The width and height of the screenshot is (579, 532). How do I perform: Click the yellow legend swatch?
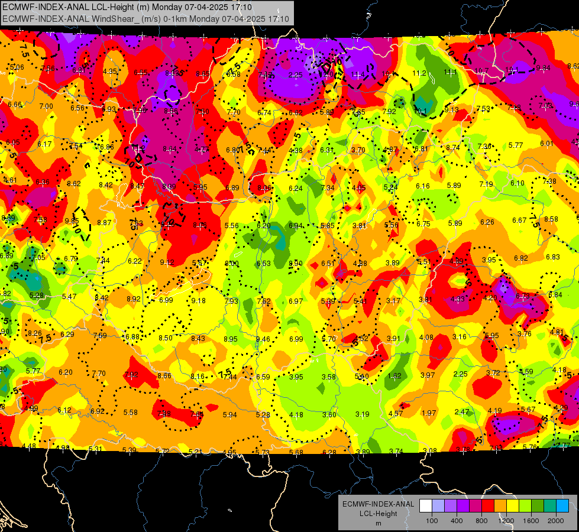point(513,506)
